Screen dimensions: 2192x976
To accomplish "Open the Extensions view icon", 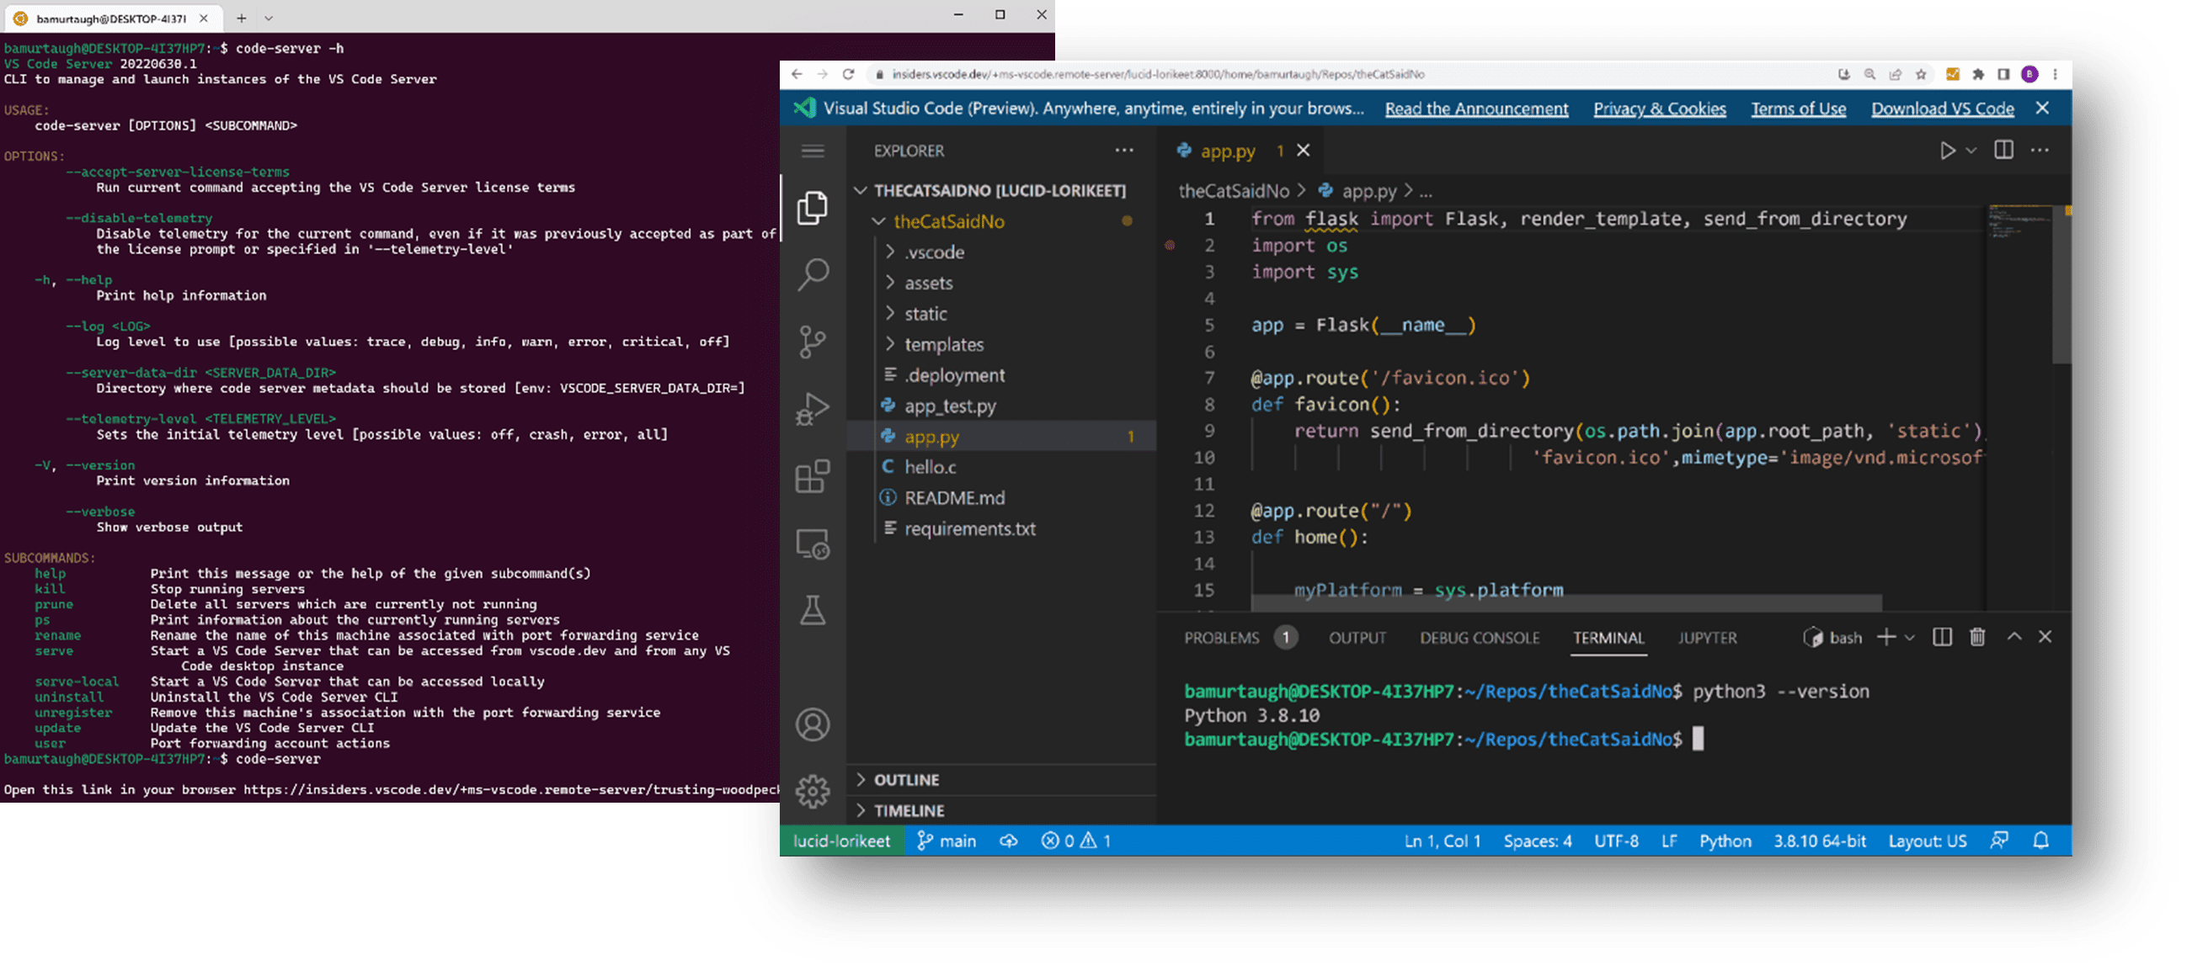I will 813,476.
